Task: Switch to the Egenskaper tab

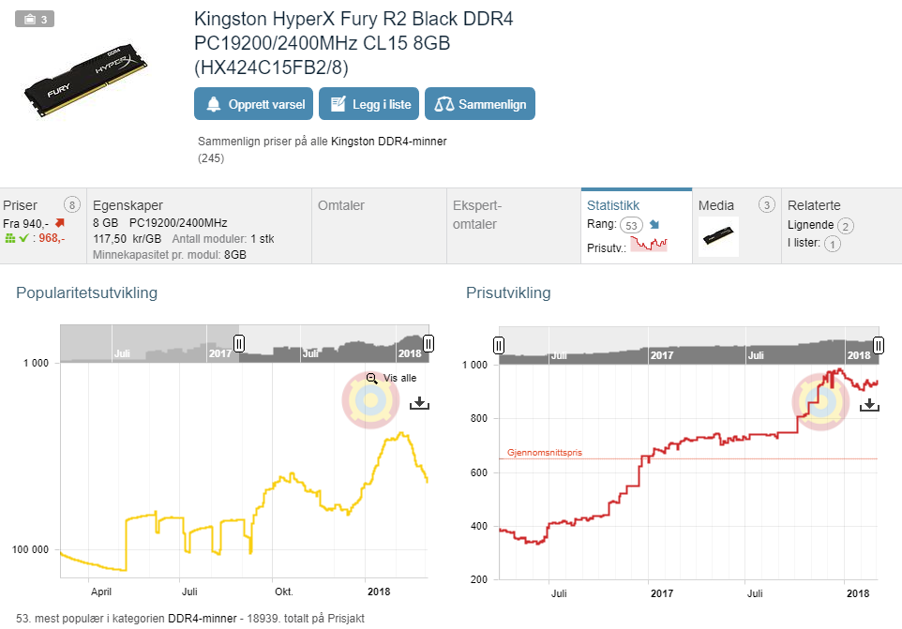Action: coord(199,226)
